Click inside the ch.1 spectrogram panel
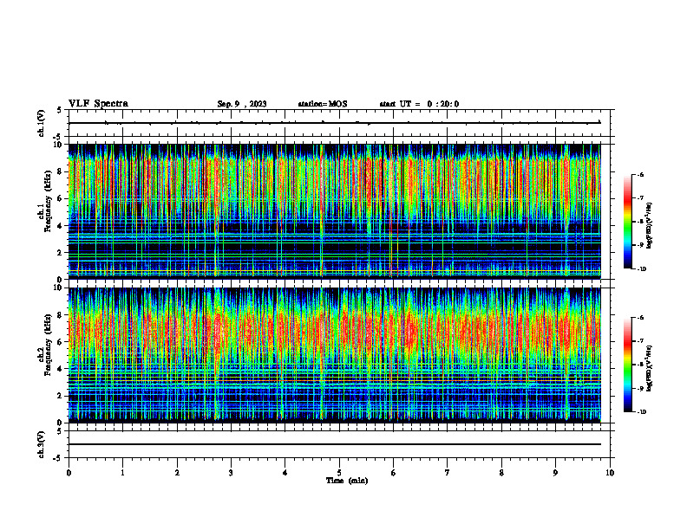687x530 pixels. click(335, 211)
